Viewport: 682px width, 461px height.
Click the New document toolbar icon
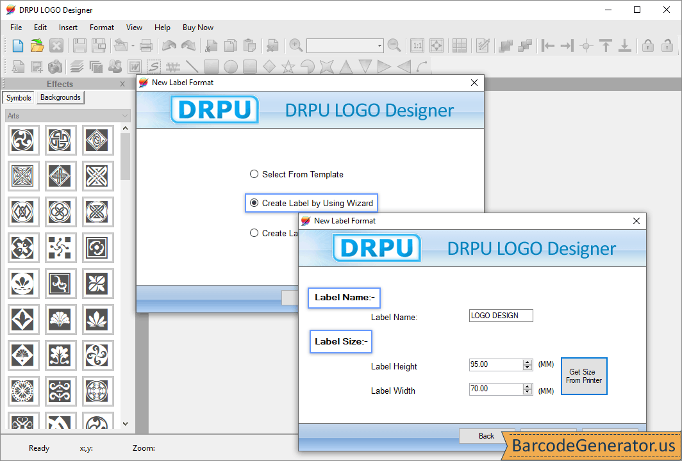(18, 45)
